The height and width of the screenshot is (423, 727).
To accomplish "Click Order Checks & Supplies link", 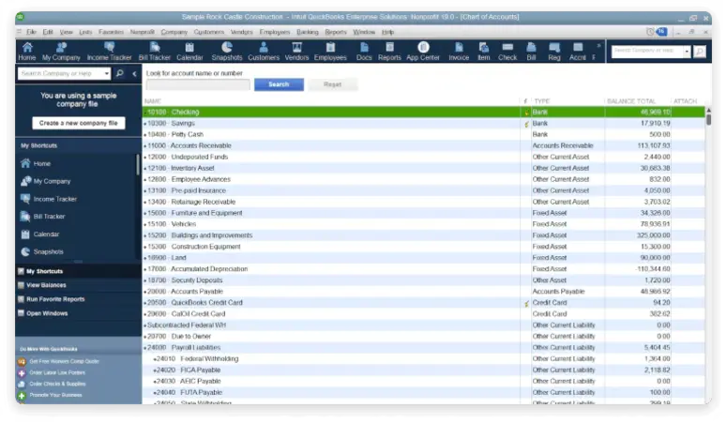I will (57, 384).
